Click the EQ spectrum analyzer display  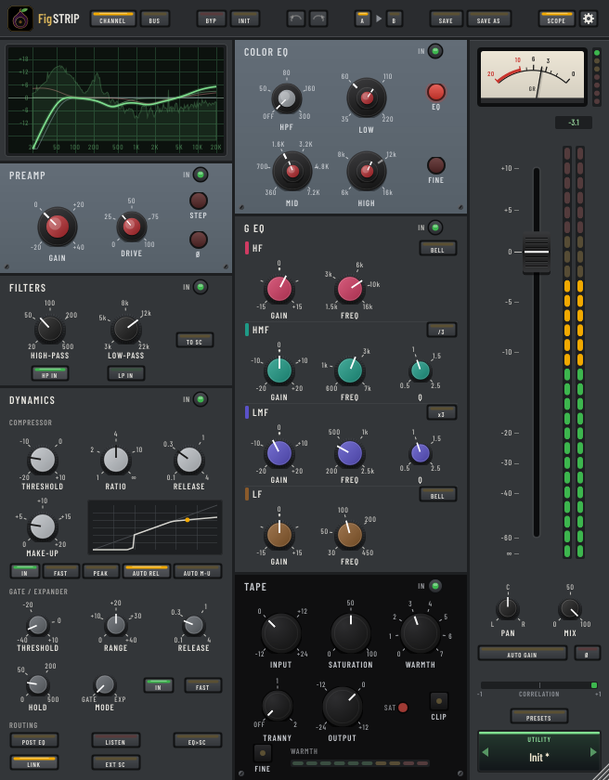click(x=116, y=100)
